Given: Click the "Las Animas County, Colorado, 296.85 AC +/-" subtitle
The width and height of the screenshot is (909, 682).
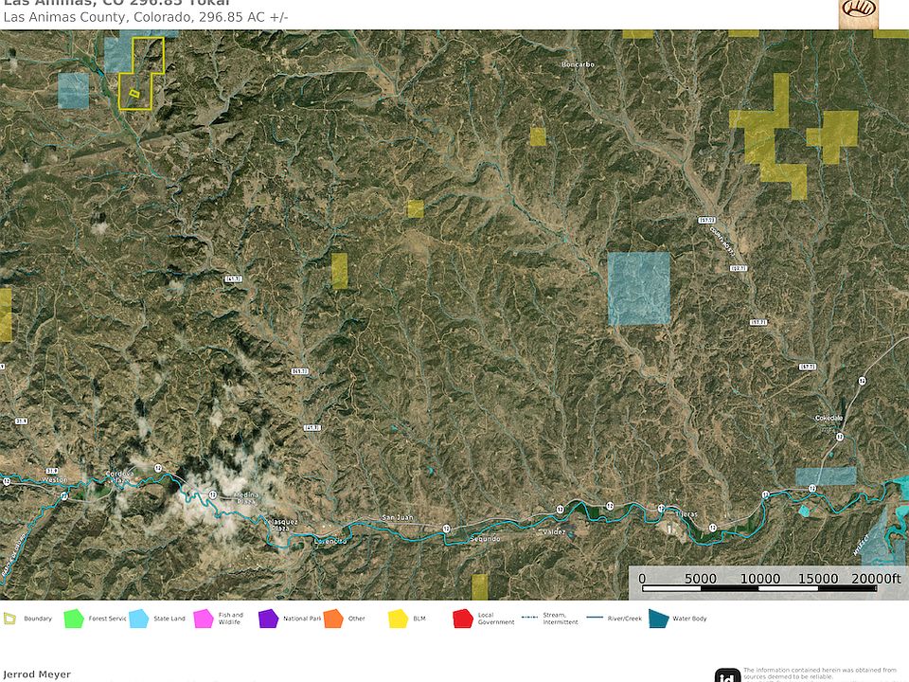Looking at the screenshot, I should (146, 17).
